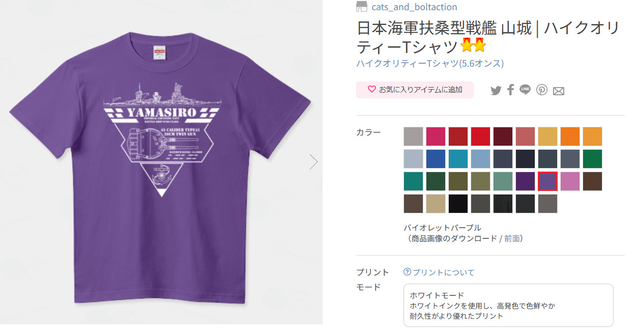Image resolution: width=636 pixels, height=331 pixels.
Task: Pick the orange color swatch
Action: pos(570,136)
